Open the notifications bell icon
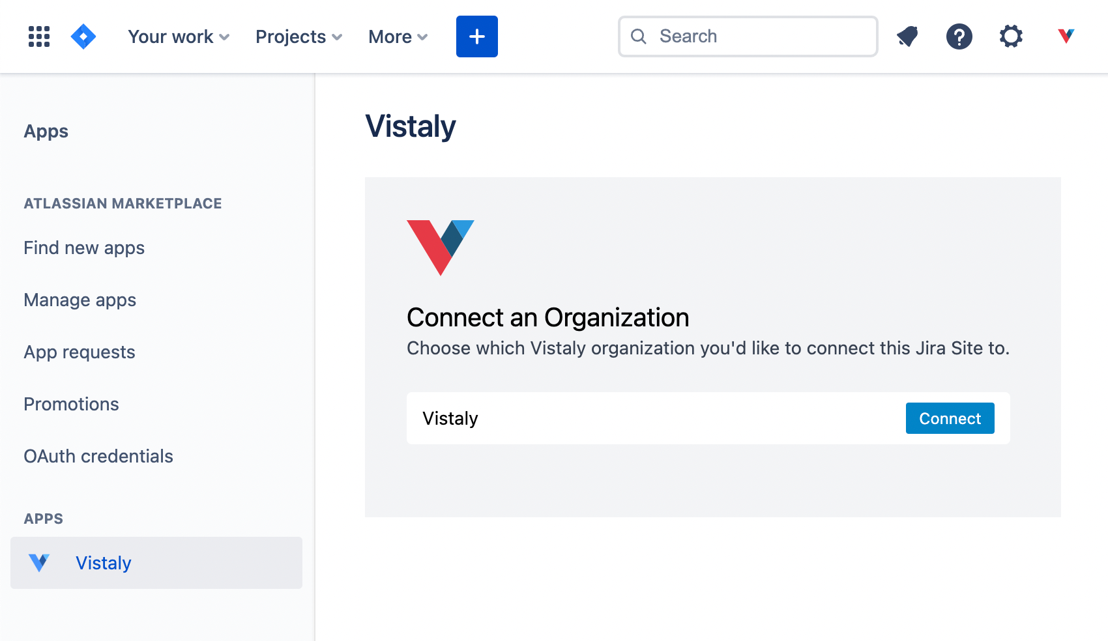 [907, 36]
